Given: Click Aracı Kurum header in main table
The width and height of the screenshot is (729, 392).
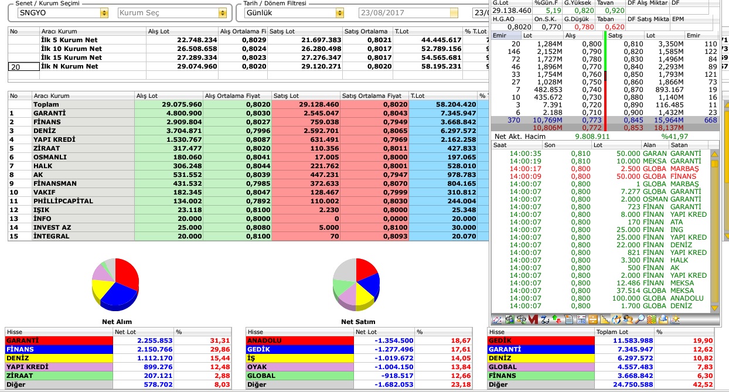Looking at the screenshot, I should [83, 96].
